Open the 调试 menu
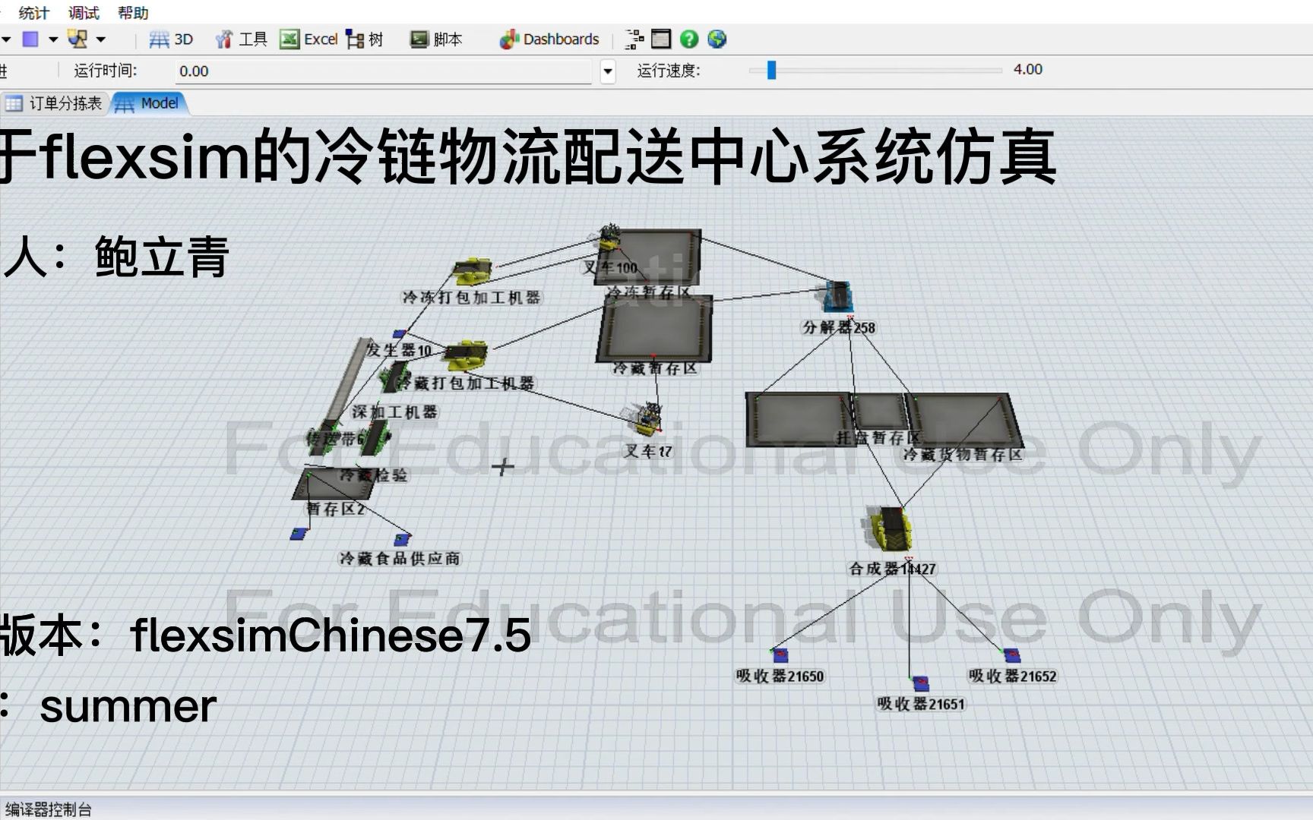The height and width of the screenshot is (820, 1313). (84, 13)
